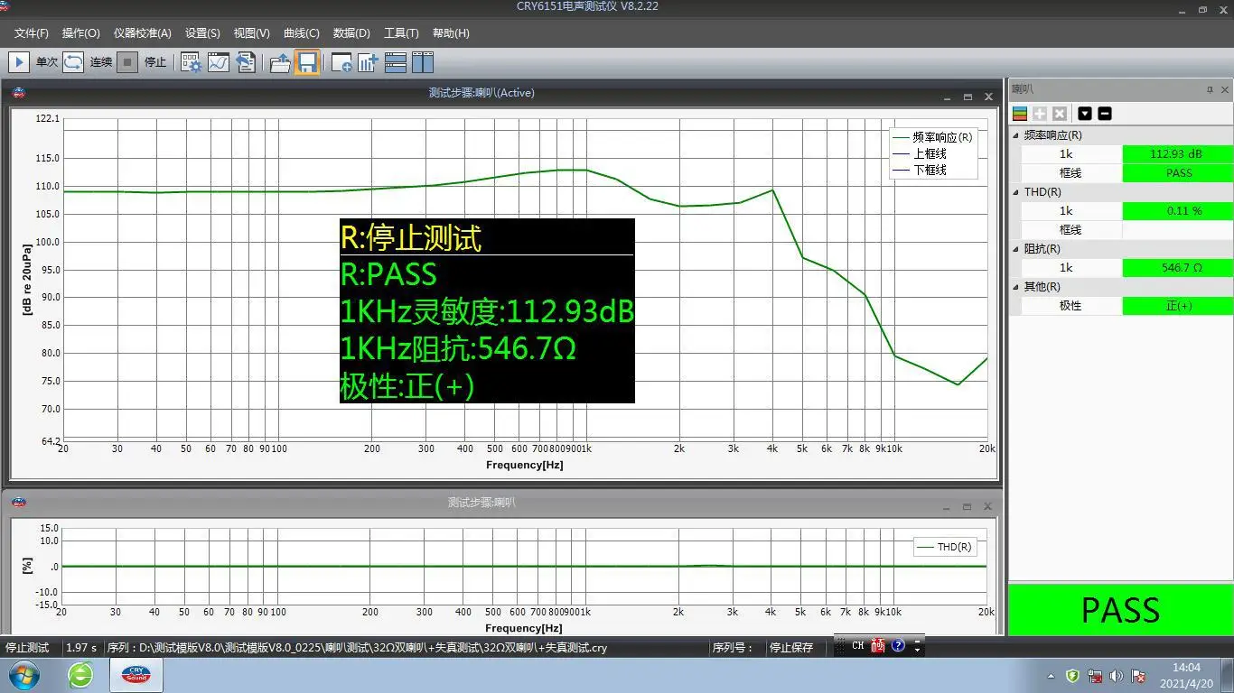The height and width of the screenshot is (693, 1234).
Task: Click the volume speaker tray icon
Action: point(1117,676)
